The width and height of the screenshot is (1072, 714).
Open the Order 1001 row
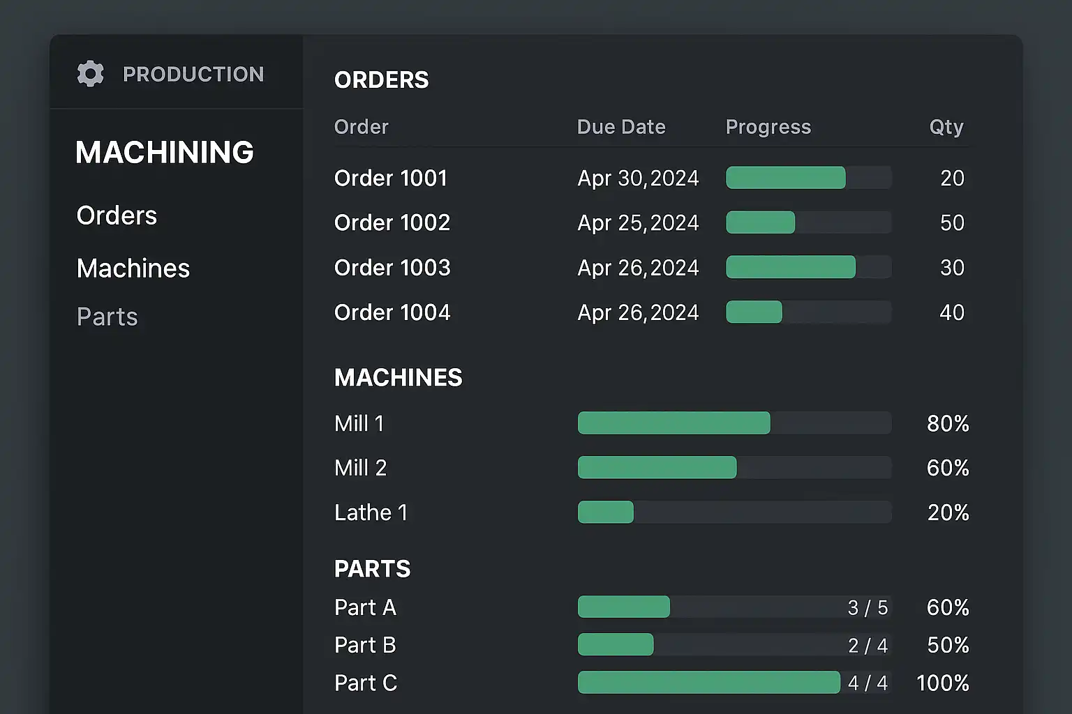click(391, 178)
